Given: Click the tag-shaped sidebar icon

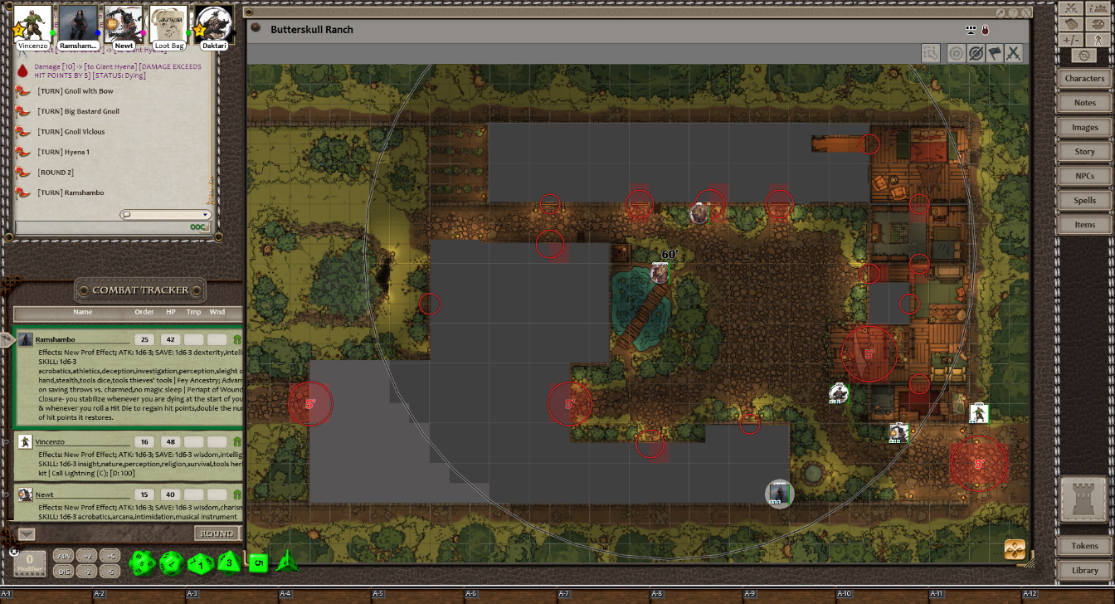Looking at the screenshot, I should [1071, 23].
